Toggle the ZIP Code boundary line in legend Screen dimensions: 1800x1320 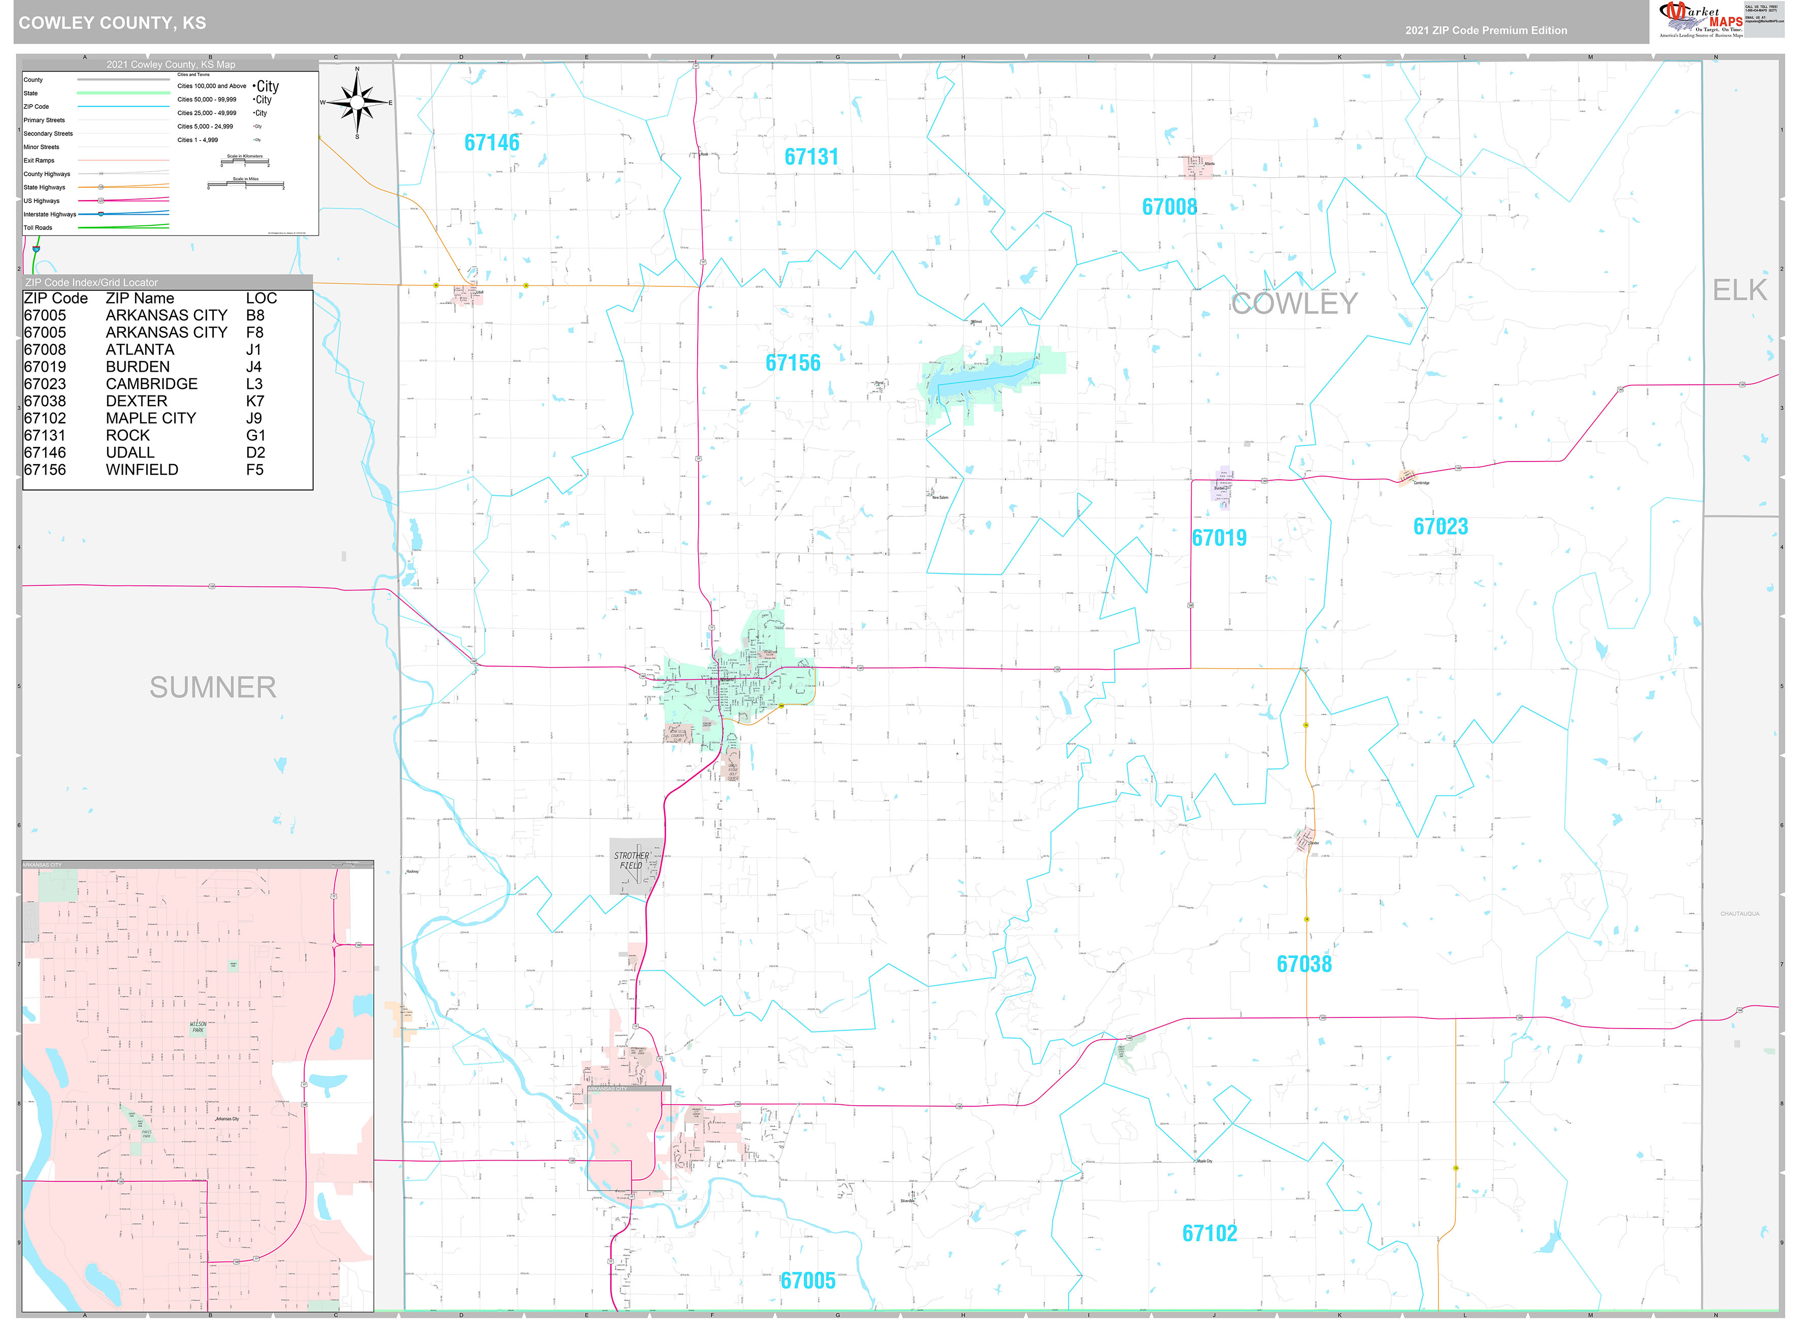(124, 106)
